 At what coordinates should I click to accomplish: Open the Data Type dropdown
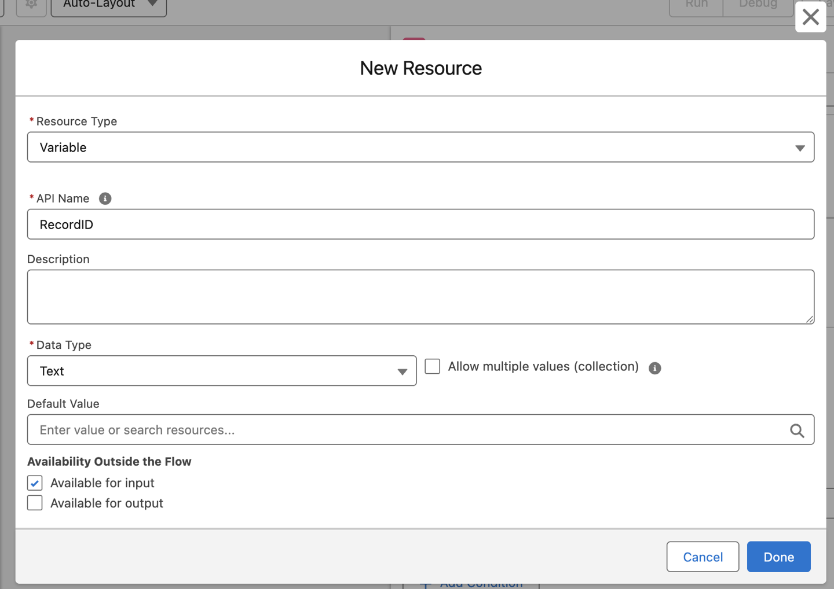(x=222, y=371)
